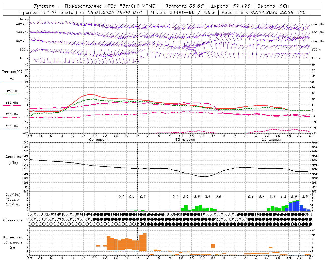
Task: Click the "Tyumen" station title
Action: point(44,6)
